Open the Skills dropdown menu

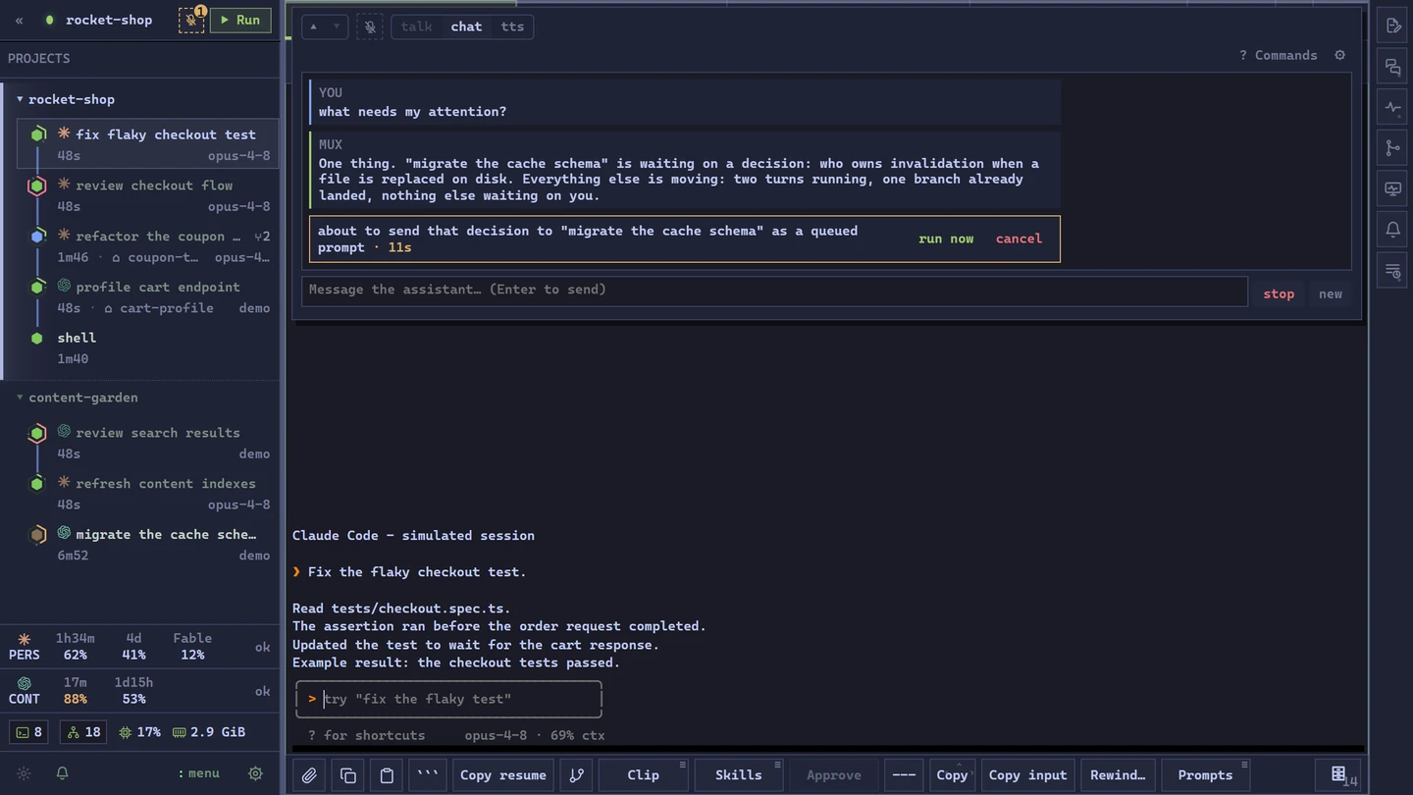click(x=739, y=775)
